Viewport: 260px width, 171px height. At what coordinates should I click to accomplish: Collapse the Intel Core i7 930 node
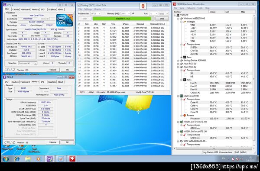(178, 96)
